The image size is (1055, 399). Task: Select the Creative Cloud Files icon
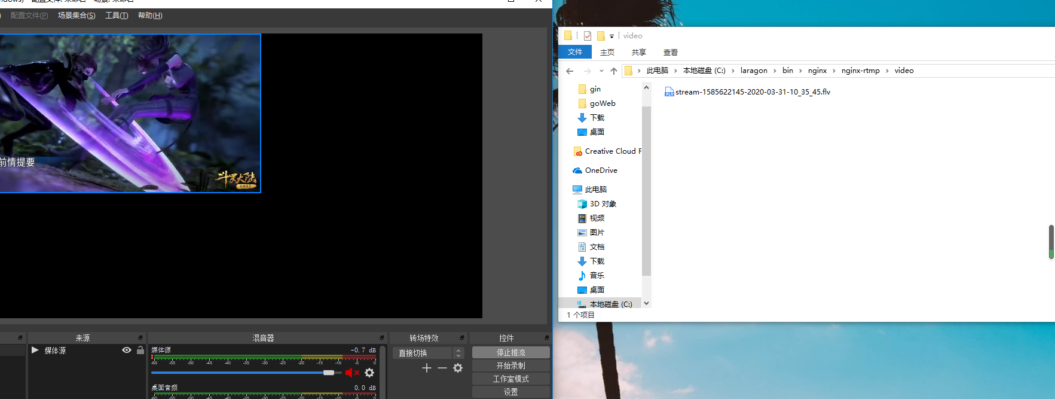click(x=577, y=151)
